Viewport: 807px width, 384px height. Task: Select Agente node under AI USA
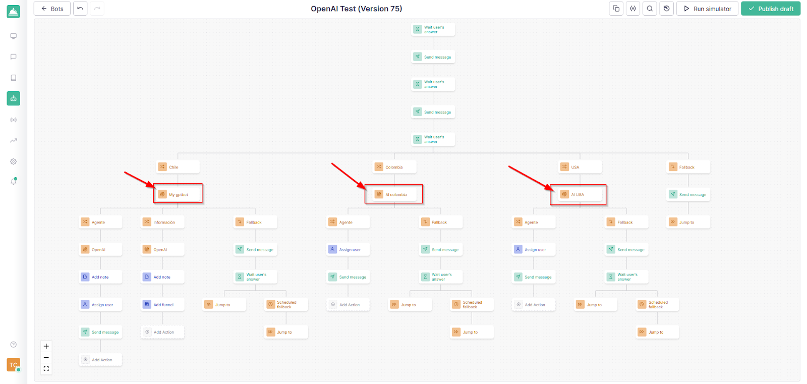pyautogui.click(x=534, y=222)
